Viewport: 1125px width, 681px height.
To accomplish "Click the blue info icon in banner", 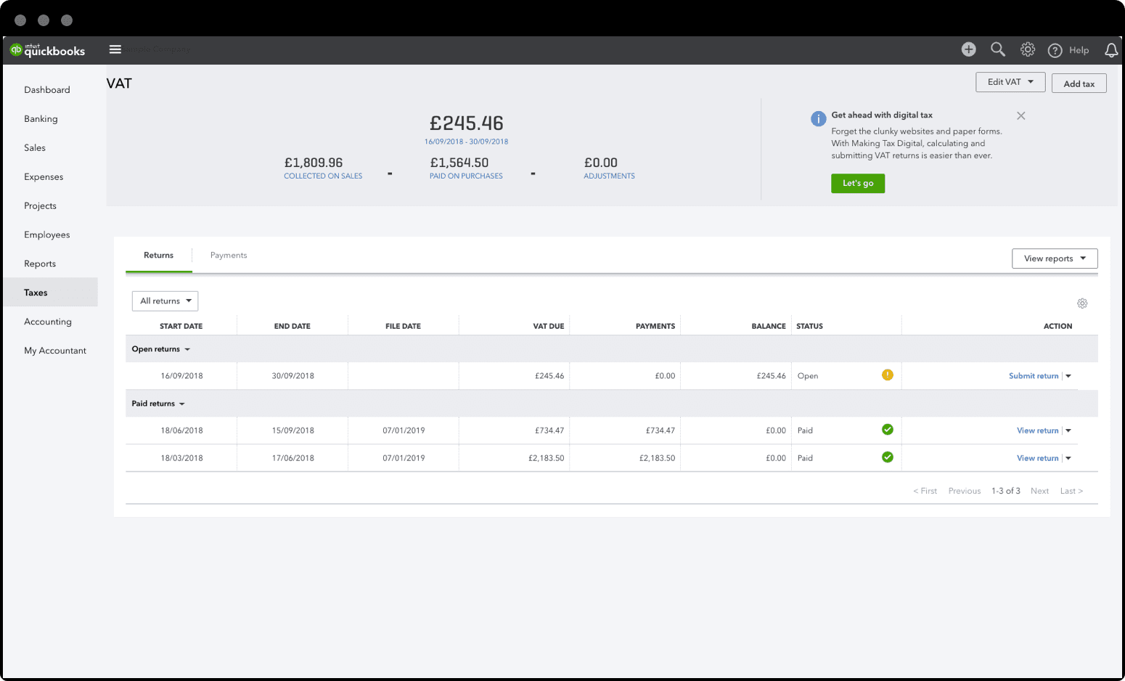I will coord(818,119).
